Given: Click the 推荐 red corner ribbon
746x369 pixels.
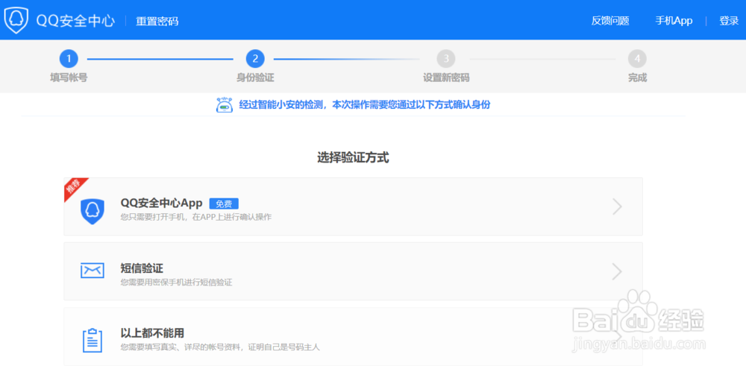Looking at the screenshot, I should click(x=75, y=187).
